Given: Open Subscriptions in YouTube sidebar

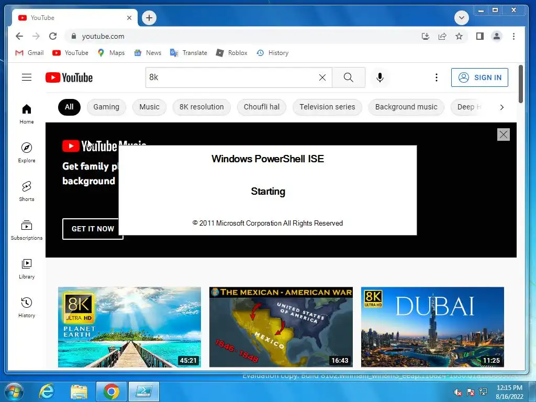Looking at the screenshot, I should tap(27, 230).
